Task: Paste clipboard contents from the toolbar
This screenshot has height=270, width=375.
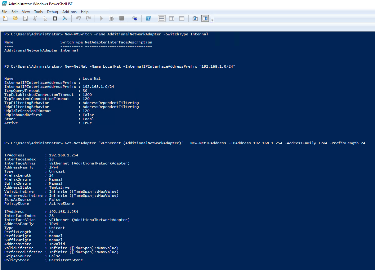Action: click(x=55, y=18)
